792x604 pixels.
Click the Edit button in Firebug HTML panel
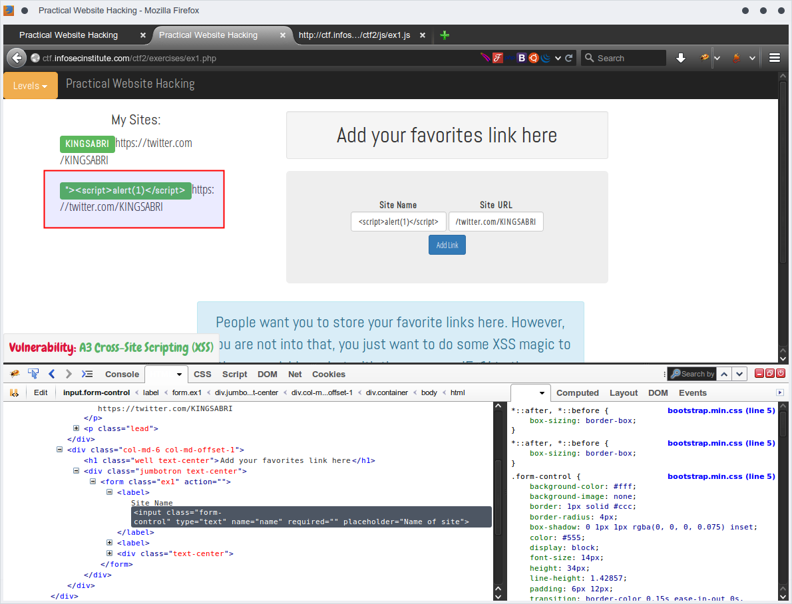point(41,392)
